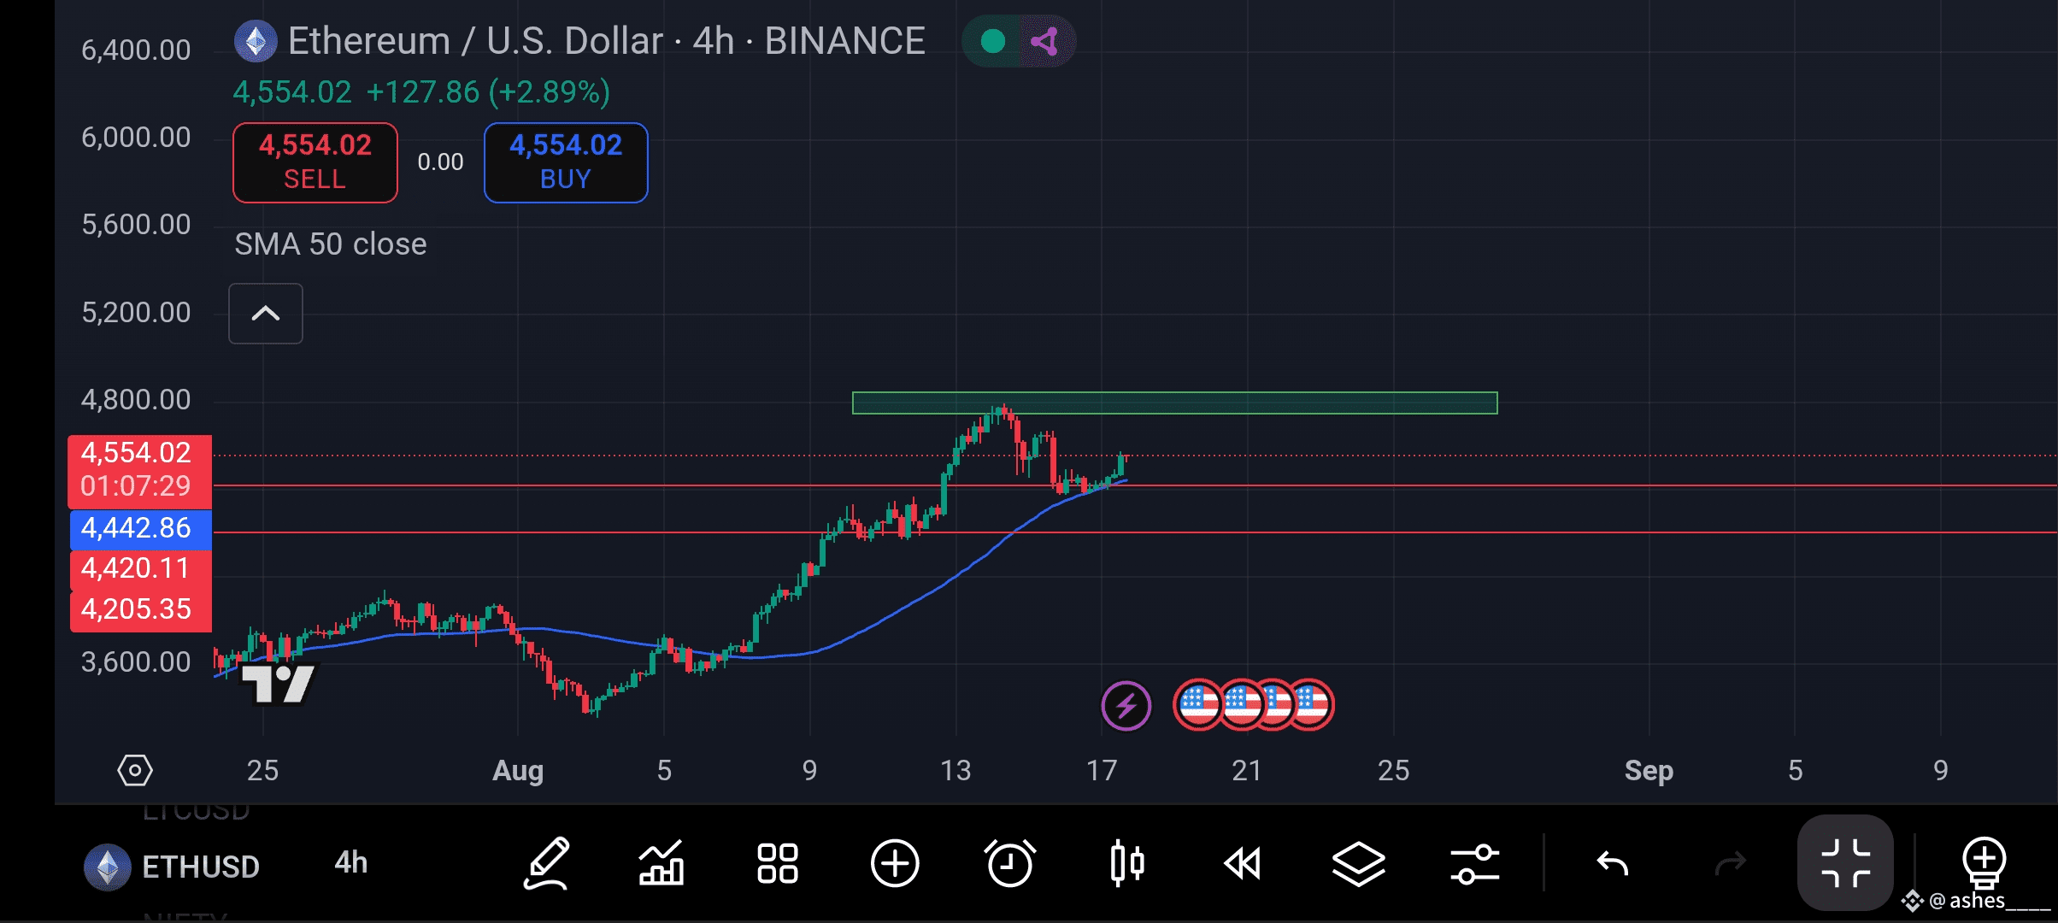2058x923 pixels.
Task: Open the hexagon time axis settings icon
Action: pyautogui.click(x=135, y=770)
